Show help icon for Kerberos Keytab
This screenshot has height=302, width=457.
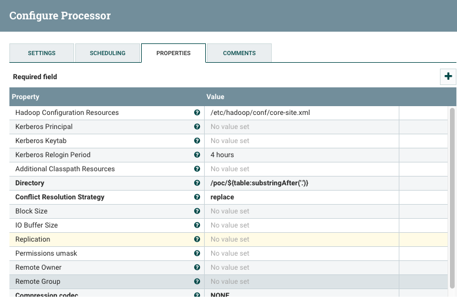pos(197,141)
